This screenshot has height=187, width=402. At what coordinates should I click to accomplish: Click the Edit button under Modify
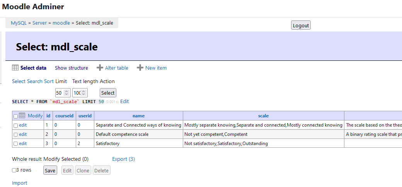pos(67,170)
